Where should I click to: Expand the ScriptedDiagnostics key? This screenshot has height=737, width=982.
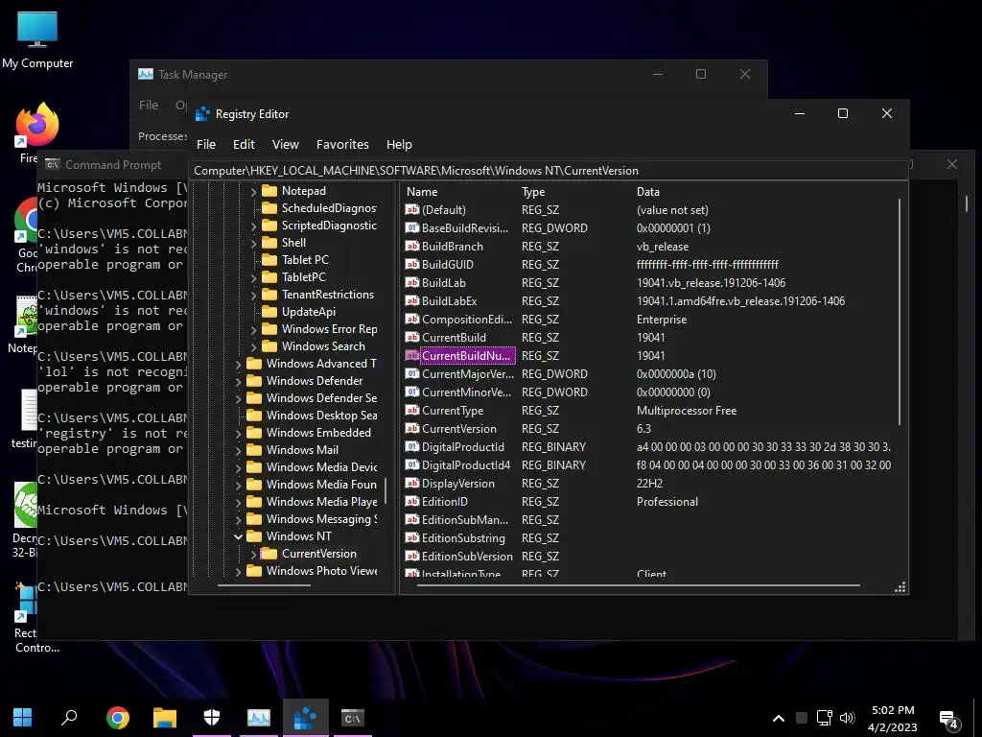(x=253, y=226)
